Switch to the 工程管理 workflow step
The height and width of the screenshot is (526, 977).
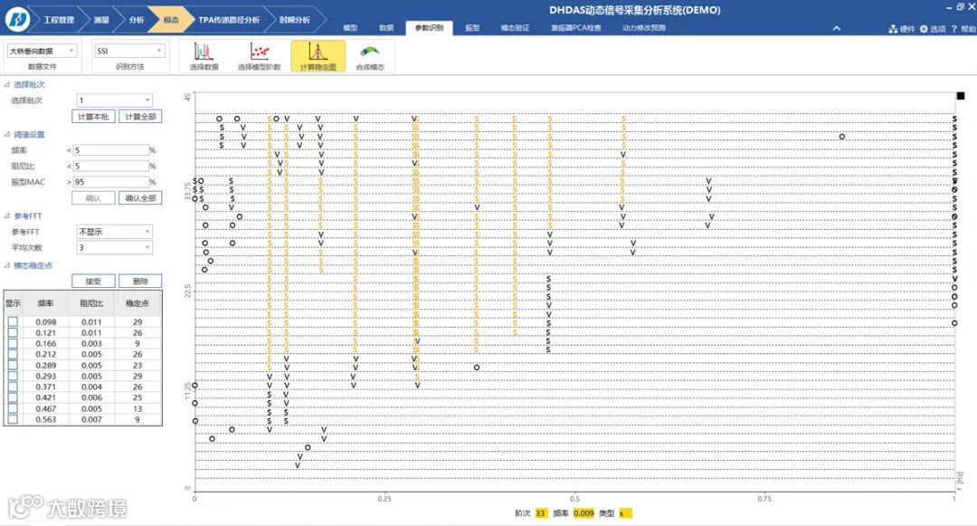click(57, 20)
